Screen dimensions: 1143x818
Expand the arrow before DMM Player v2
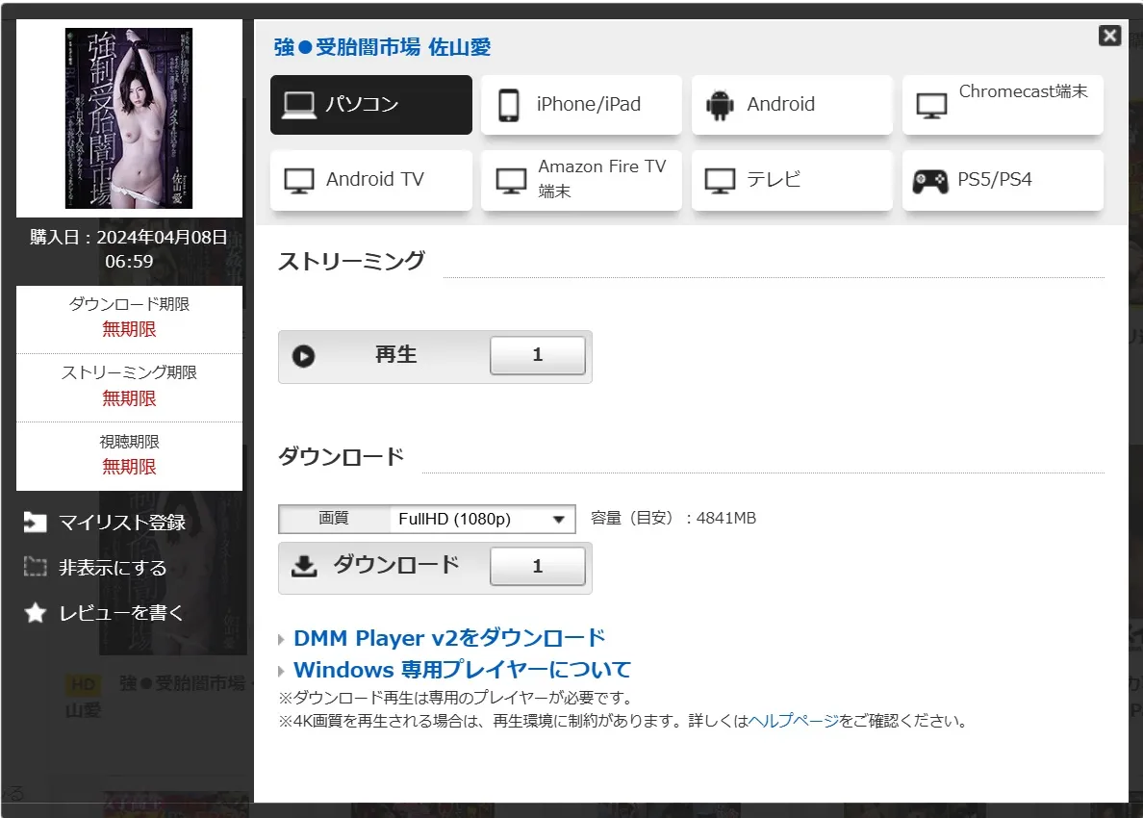pos(281,639)
